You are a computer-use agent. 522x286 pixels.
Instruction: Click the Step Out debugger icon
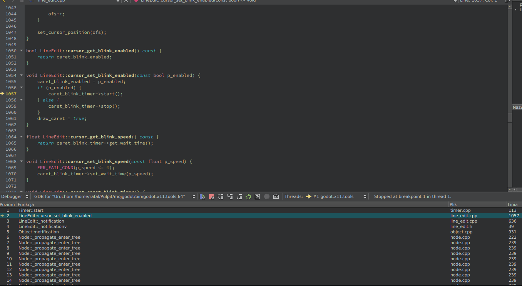(239, 196)
